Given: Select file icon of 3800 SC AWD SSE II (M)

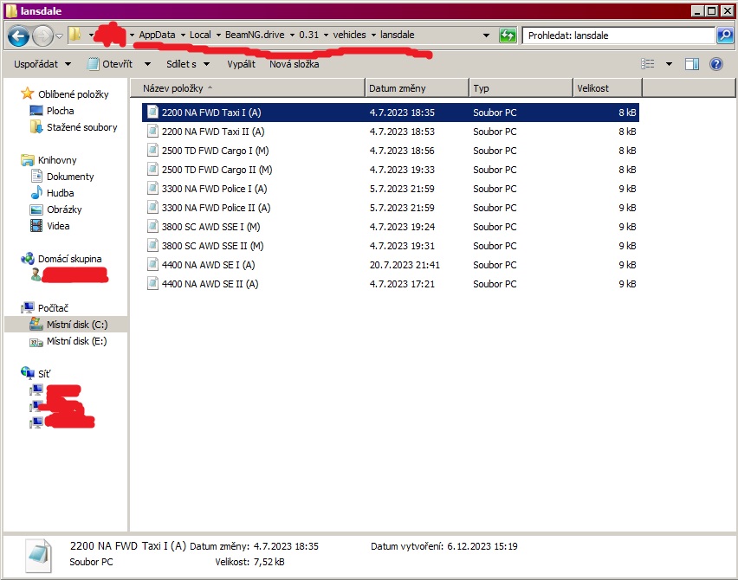Looking at the screenshot, I should pyautogui.click(x=152, y=246).
